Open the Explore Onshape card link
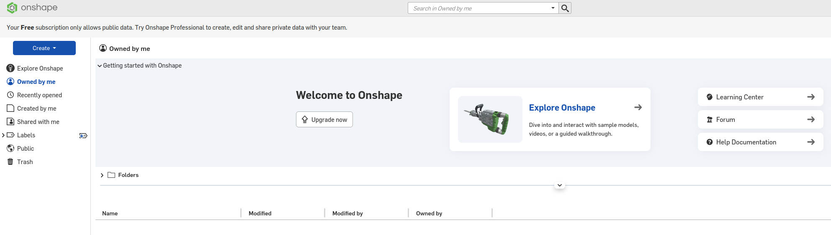Image resolution: width=831 pixels, height=235 pixels. (562, 108)
